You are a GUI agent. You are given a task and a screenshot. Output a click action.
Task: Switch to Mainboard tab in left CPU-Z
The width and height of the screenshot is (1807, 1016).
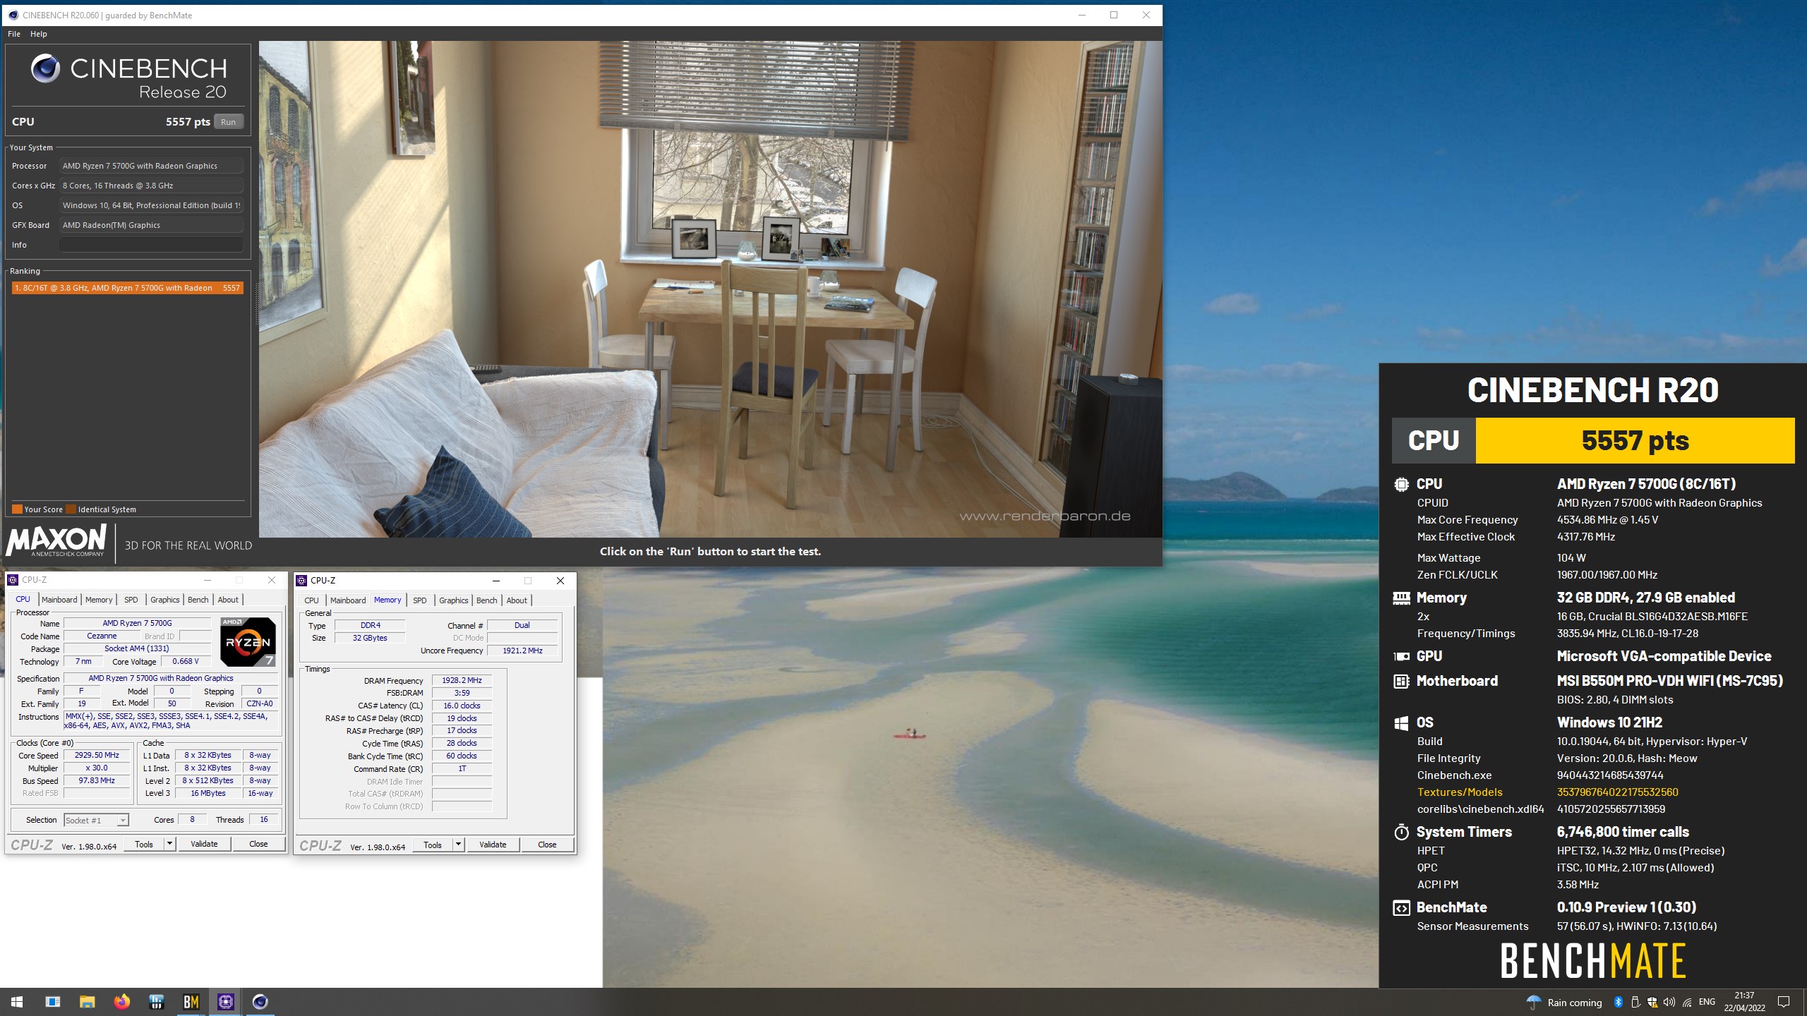pyautogui.click(x=59, y=600)
